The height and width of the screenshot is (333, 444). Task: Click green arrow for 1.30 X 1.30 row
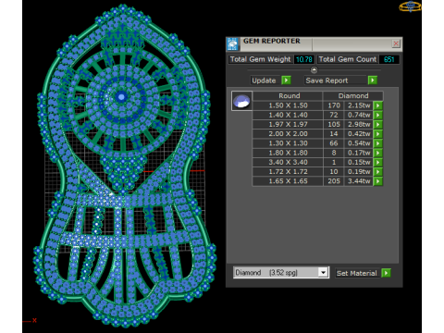(377, 143)
